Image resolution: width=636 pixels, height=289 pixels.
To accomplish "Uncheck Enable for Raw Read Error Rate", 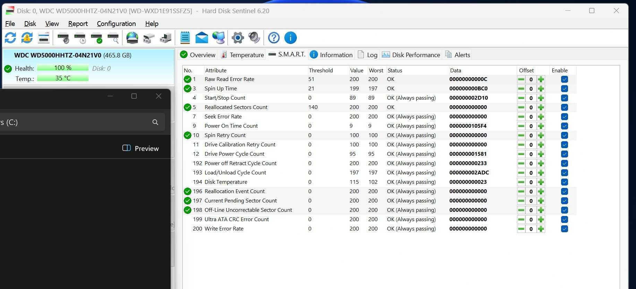I will point(565,79).
